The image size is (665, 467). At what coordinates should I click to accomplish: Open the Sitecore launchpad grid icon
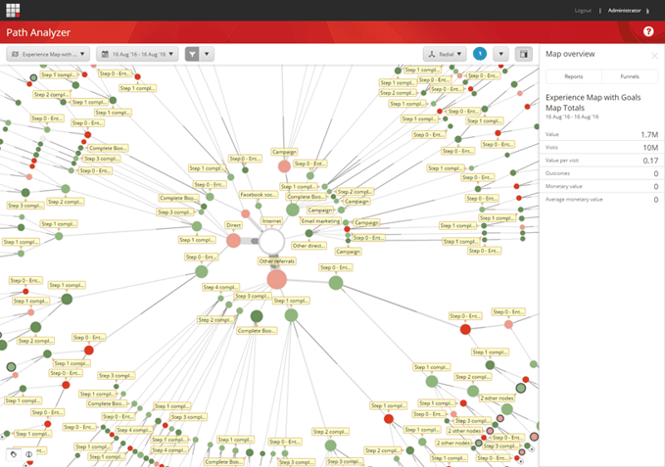pyautogui.click(x=13, y=10)
